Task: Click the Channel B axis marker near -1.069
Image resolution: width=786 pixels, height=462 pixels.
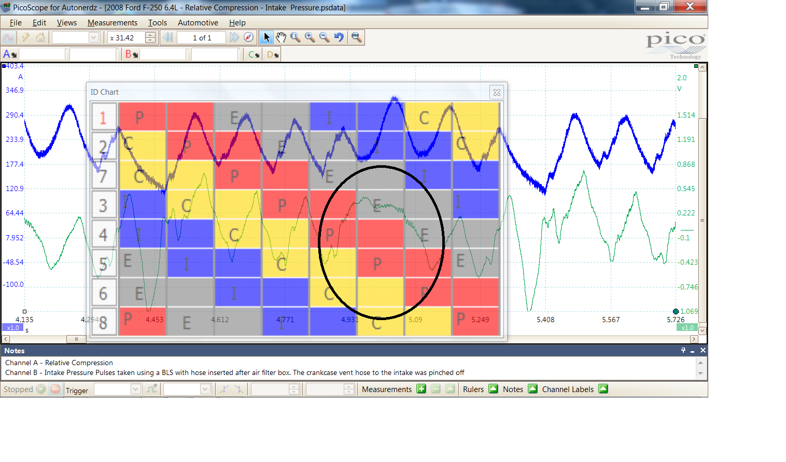Action: pyautogui.click(x=676, y=311)
